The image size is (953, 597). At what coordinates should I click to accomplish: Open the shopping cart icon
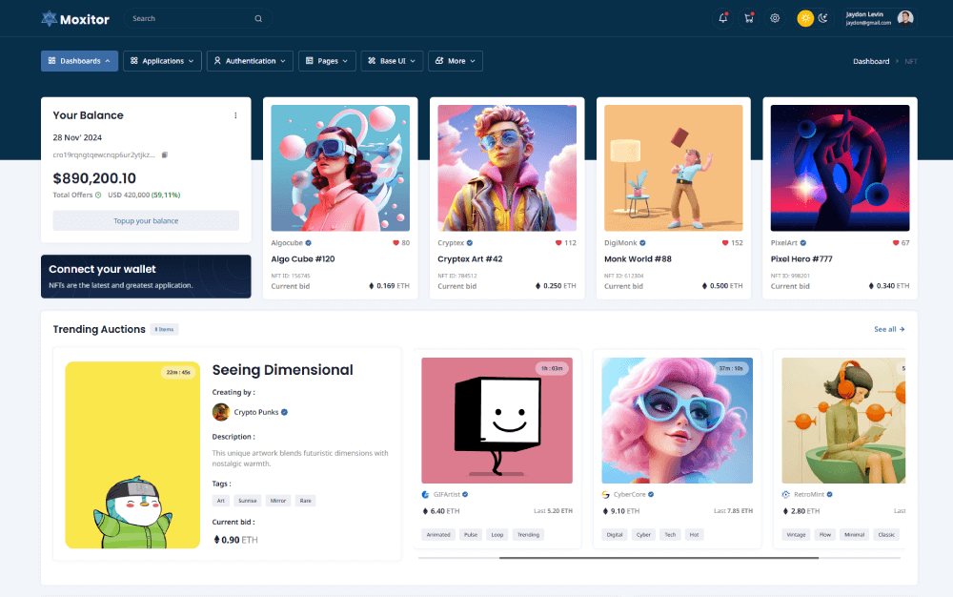(x=748, y=18)
